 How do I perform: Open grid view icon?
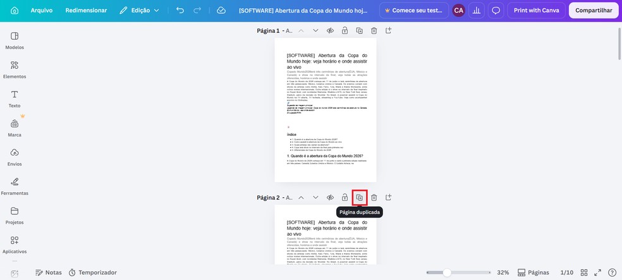(x=584, y=272)
